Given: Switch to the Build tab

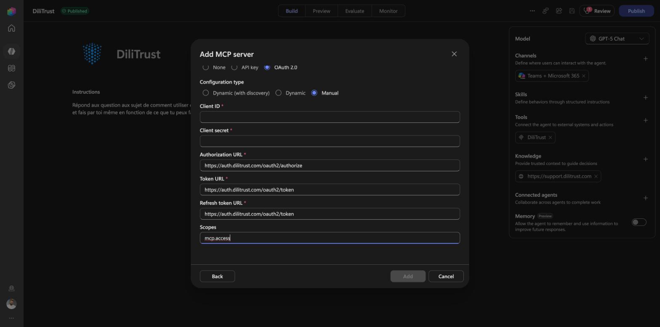Looking at the screenshot, I should pos(292,11).
